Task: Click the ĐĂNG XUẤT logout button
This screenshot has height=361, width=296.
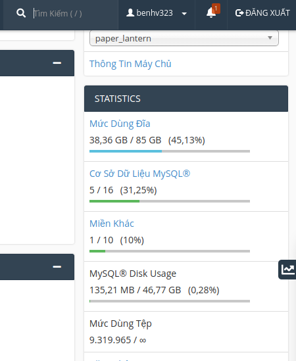Action: 262,13
